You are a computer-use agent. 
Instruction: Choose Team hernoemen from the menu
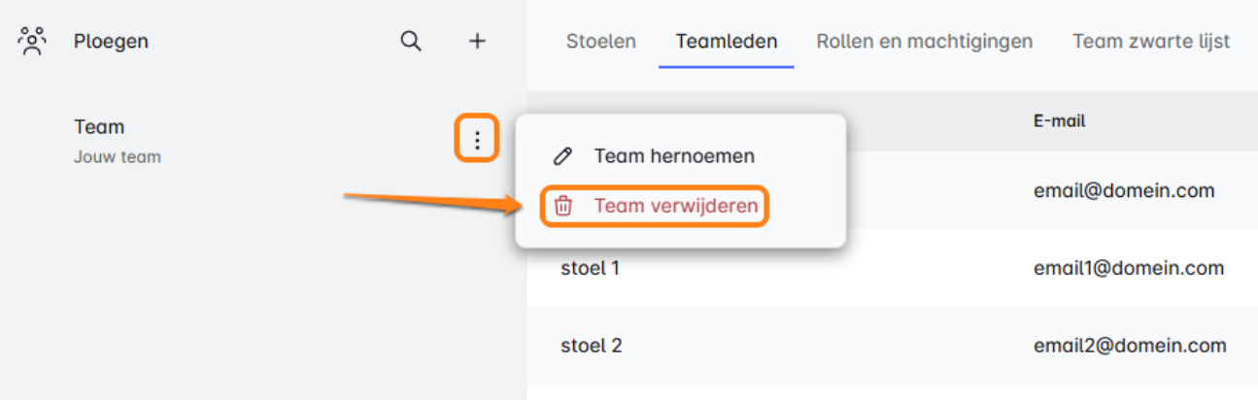674,156
